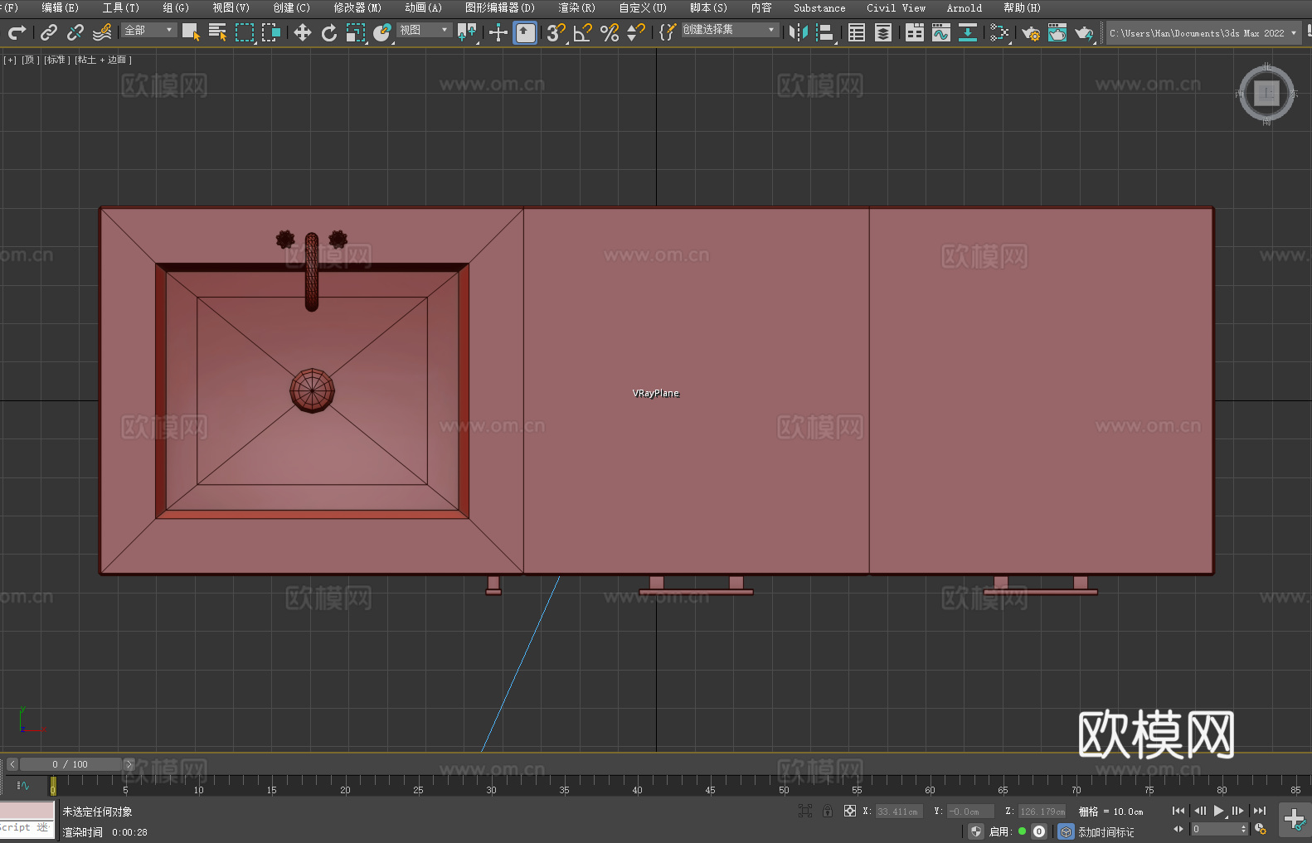This screenshot has width=1312, height=843.
Task: Toggle the Percent Snap button
Action: click(610, 32)
